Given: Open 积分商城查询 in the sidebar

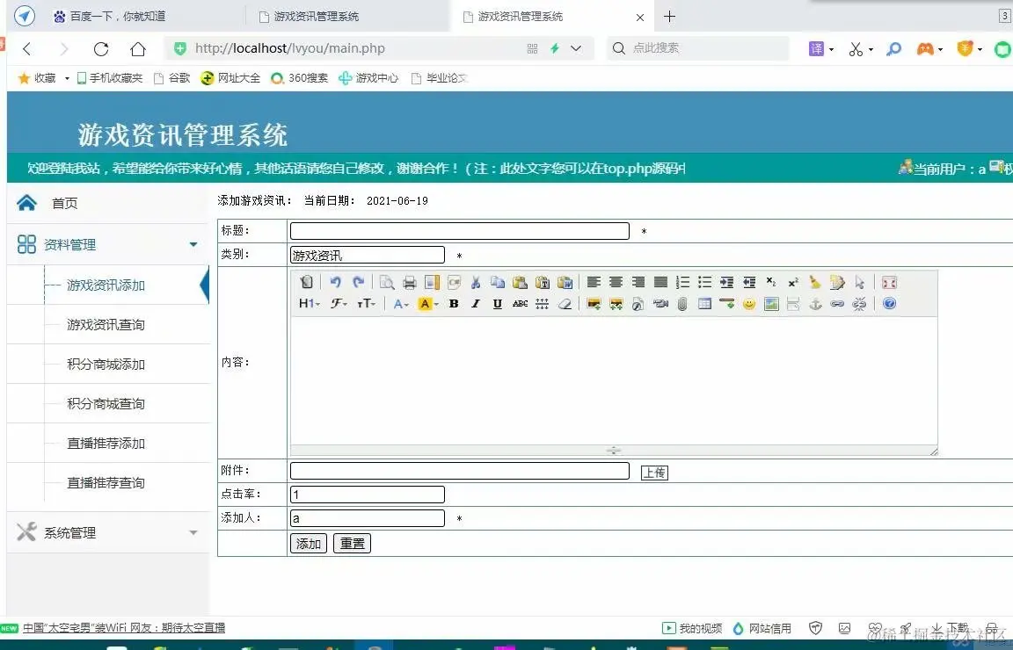Looking at the screenshot, I should click(x=106, y=403).
